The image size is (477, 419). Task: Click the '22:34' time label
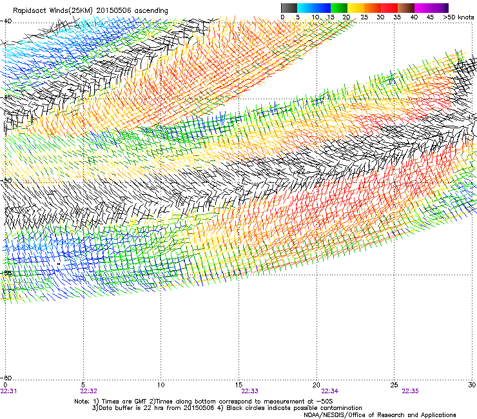(330, 391)
